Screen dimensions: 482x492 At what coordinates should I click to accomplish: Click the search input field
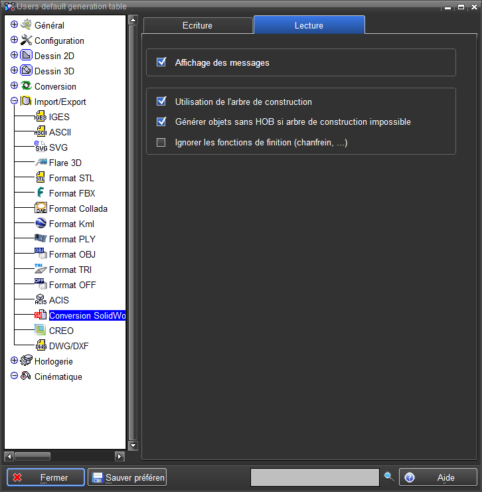click(x=314, y=477)
